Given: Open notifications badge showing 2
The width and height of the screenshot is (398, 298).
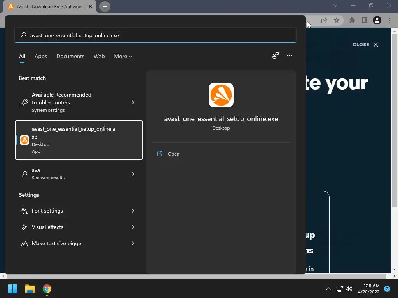Looking at the screenshot, I should pos(387,289).
